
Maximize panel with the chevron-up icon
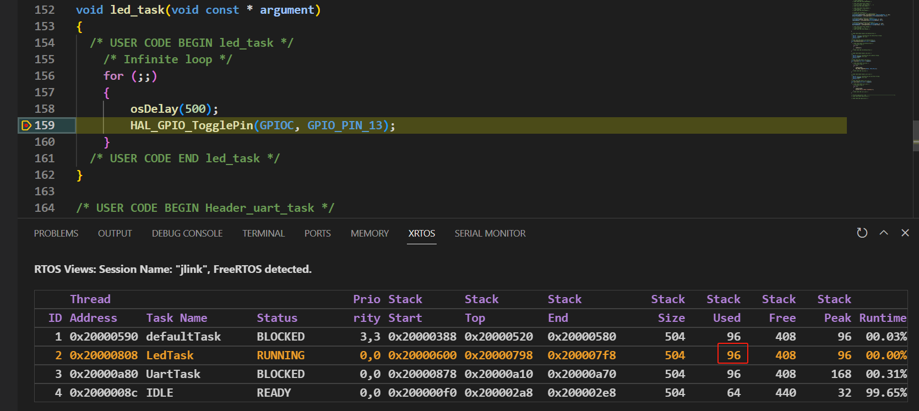884,233
